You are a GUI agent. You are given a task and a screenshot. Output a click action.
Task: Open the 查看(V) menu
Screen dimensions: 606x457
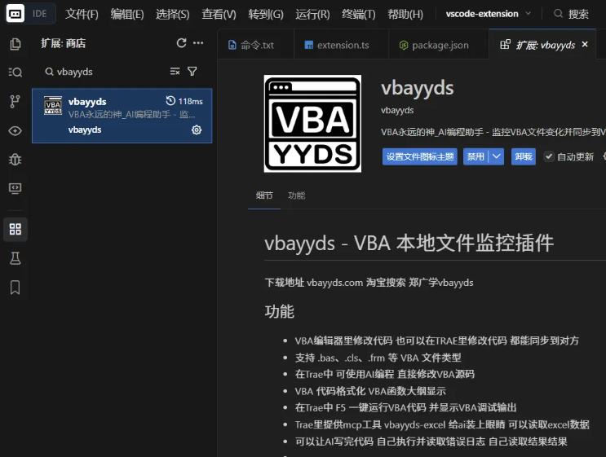pos(219,14)
